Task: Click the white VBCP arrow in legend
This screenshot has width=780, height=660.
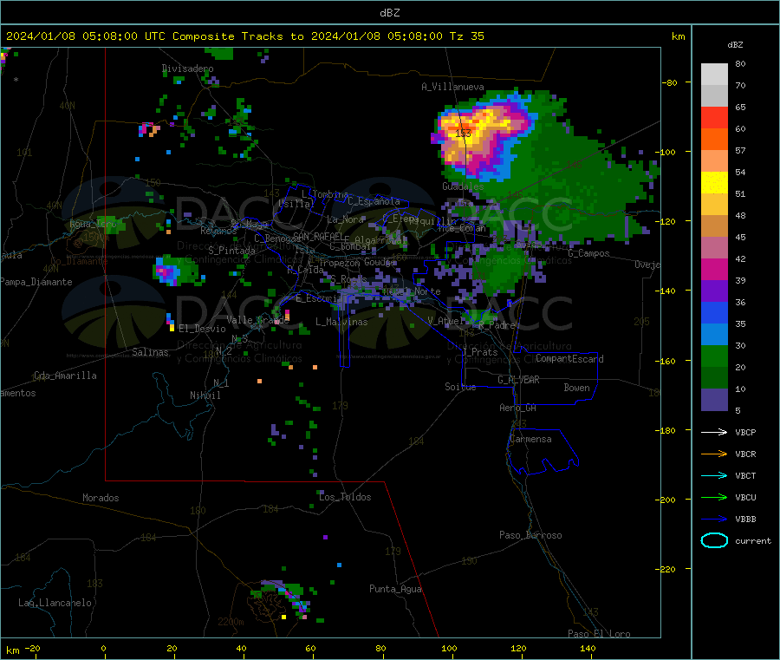Action: pos(714,432)
